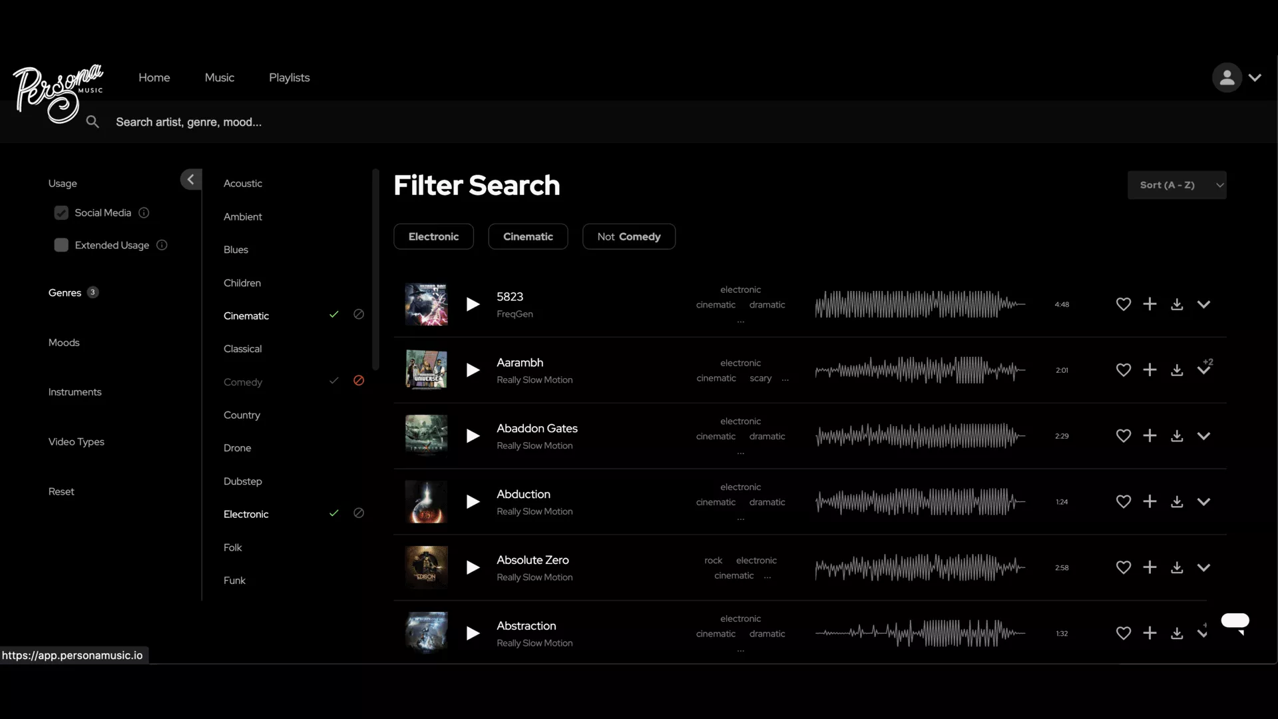Exclude the Cinematic genre with ban icon
The width and height of the screenshot is (1278, 719).
359,314
